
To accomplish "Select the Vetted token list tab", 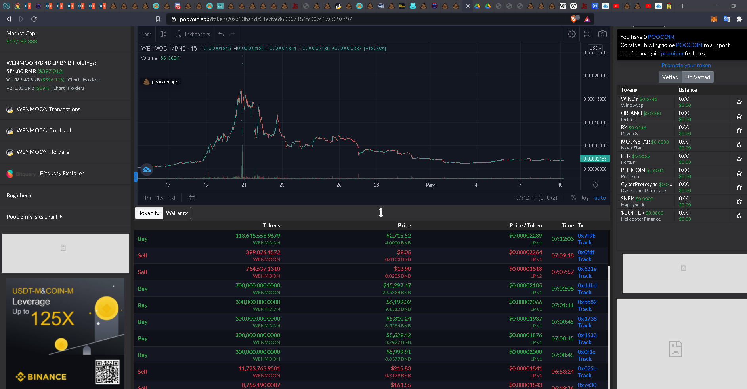I will point(670,77).
